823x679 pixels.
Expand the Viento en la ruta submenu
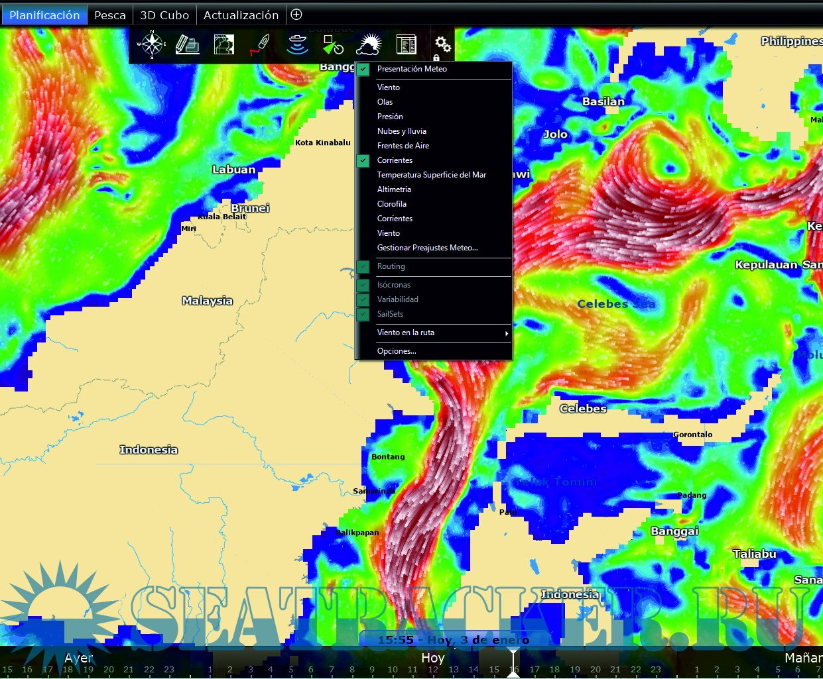(434, 333)
